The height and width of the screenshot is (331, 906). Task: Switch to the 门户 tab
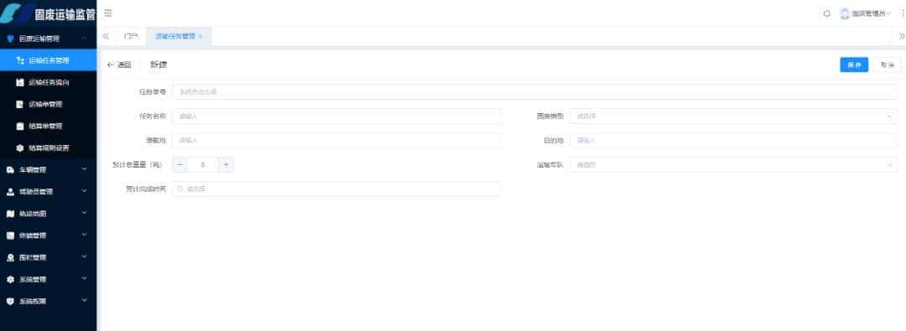click(131, 36)
